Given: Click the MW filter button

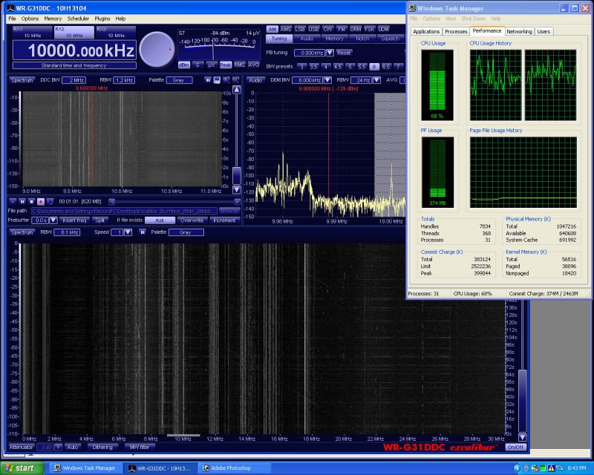Looking at the screenshot, I should point(140,448).
